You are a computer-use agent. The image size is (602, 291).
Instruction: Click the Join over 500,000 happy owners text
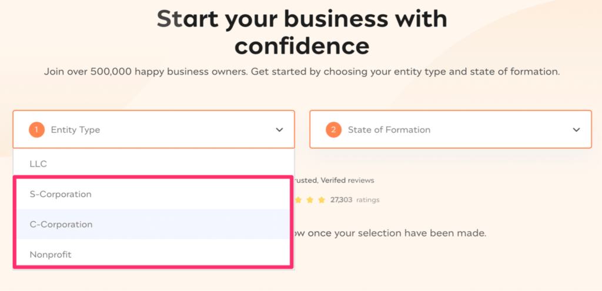coord(302,72)
